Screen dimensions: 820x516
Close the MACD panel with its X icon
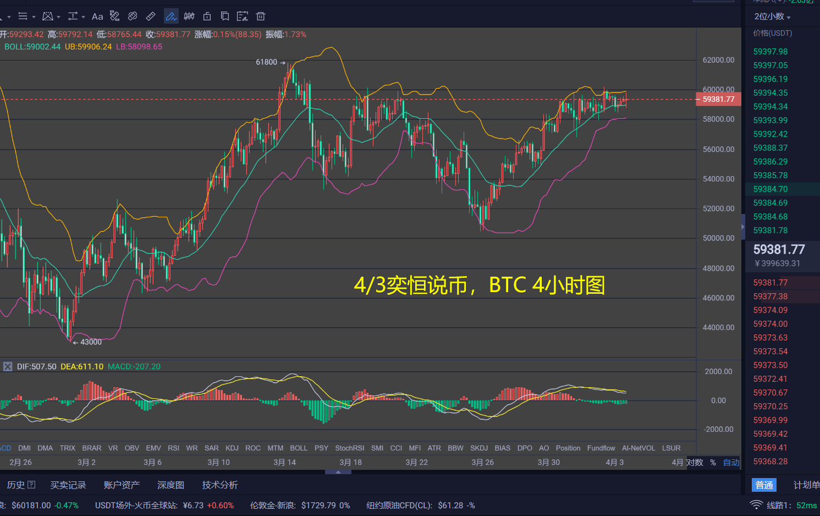point(7,366)
